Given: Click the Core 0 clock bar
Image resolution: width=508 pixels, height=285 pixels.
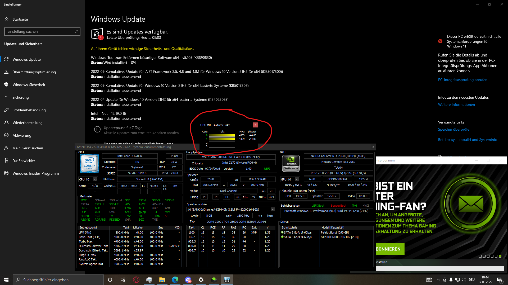Looking at the screenshot, I should (222, 135).
